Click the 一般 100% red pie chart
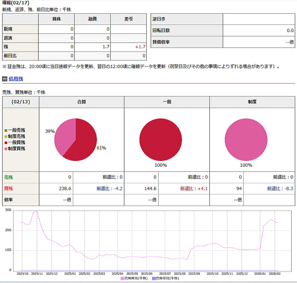297x283 pixels. pyautogui.click(x=161, y=140)
